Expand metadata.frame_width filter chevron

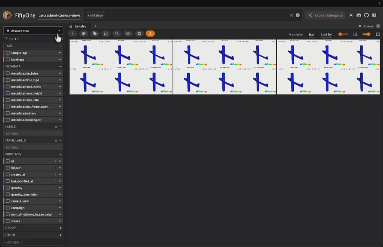tap(60, 87)
